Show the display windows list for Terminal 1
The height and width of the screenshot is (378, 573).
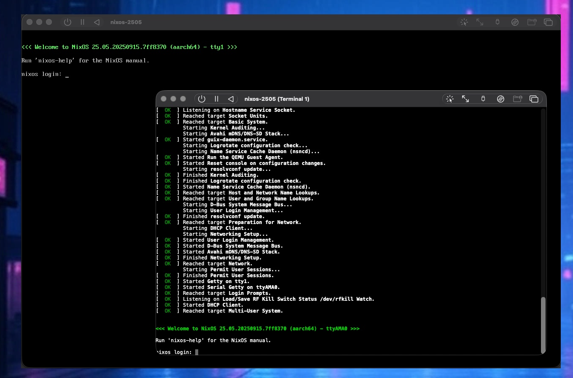[x=534, y=99]
